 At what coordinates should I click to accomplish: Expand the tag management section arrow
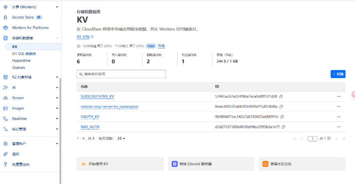[57, 129]
